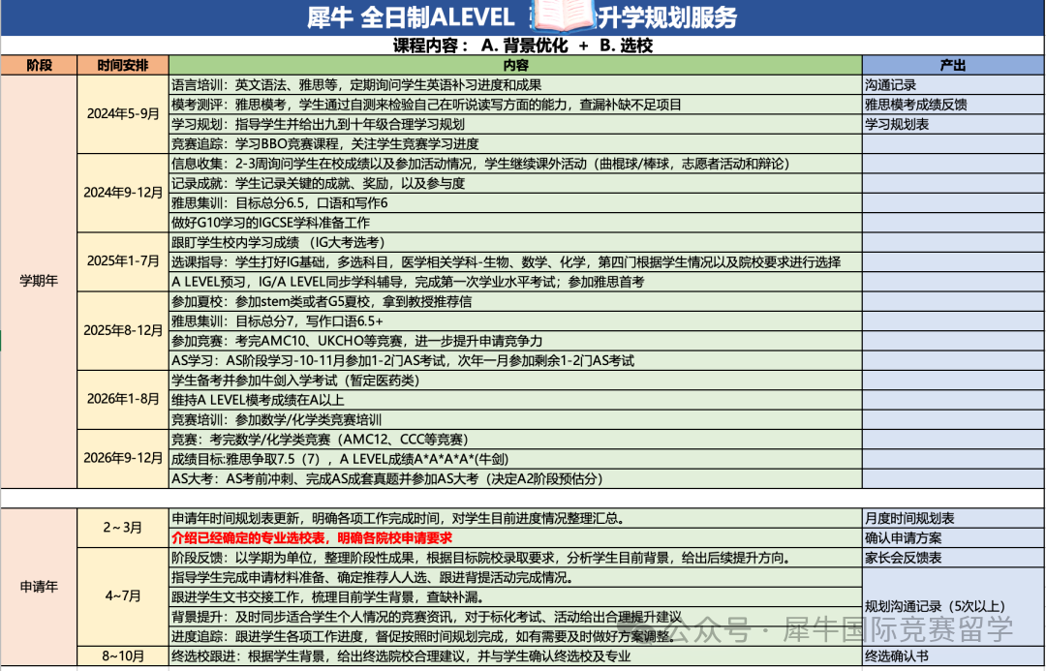
Task: Click the 2026年9-12月 time cell
Action: coord(123,458)
